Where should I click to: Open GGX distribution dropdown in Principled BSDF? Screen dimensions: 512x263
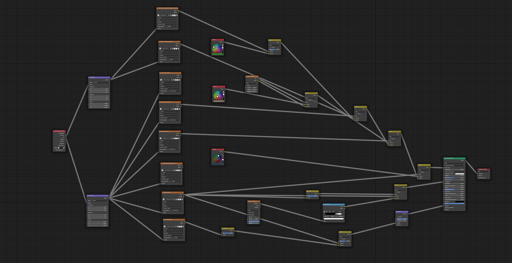455,163
